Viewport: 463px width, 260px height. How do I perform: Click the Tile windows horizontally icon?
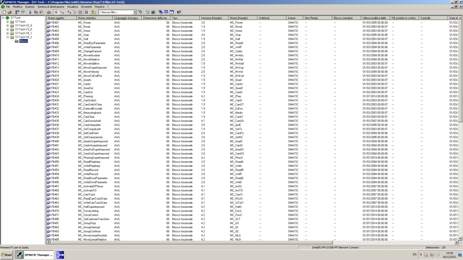click(166, 12)
